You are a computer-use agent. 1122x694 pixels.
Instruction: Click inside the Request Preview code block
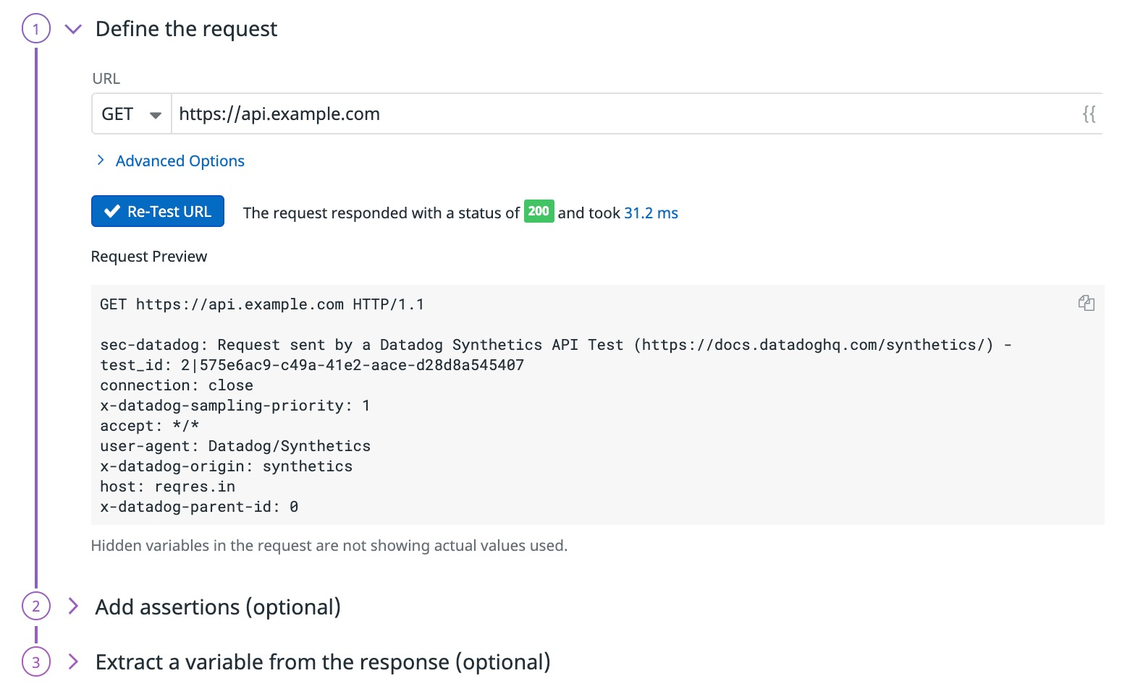(598, 405)
